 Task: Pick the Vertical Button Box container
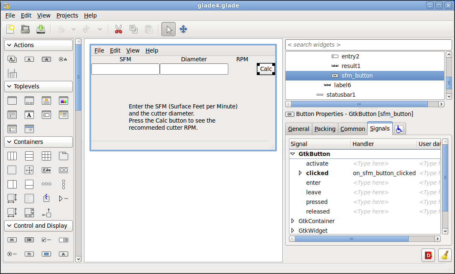pyautogui.click(x=64, y=184)
